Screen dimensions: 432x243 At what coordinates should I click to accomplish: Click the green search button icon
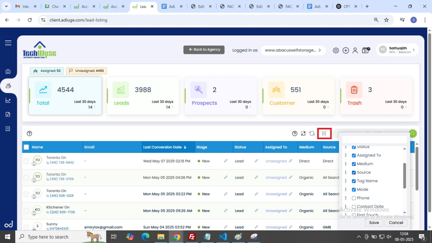tap(413, 133)
